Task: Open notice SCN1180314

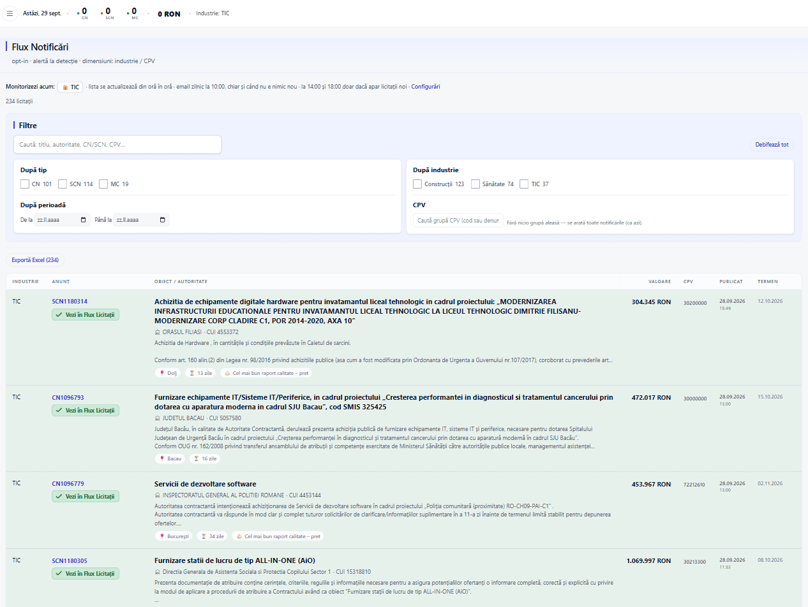Action: [x=70, y=302]
